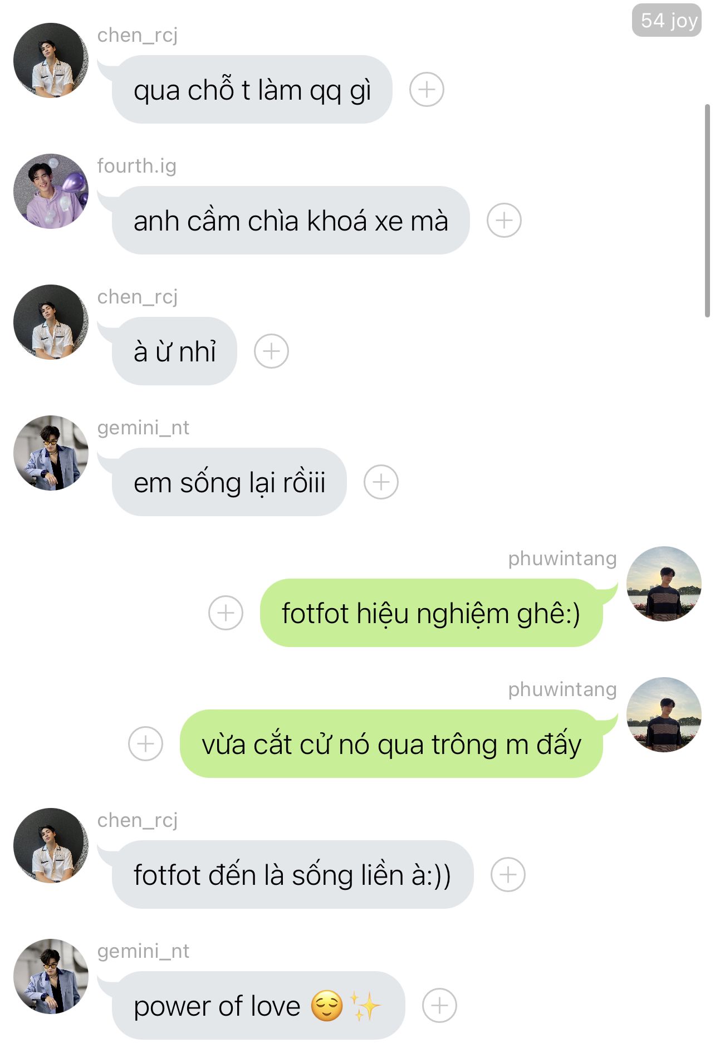Open gemini_nt avatar near "em sống lại rồiii"

tap(51, 453)
